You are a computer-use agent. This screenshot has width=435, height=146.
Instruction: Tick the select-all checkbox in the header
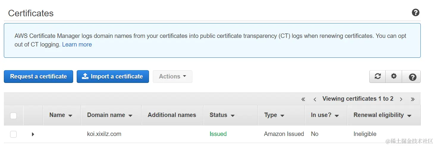(x=13, y=115)
